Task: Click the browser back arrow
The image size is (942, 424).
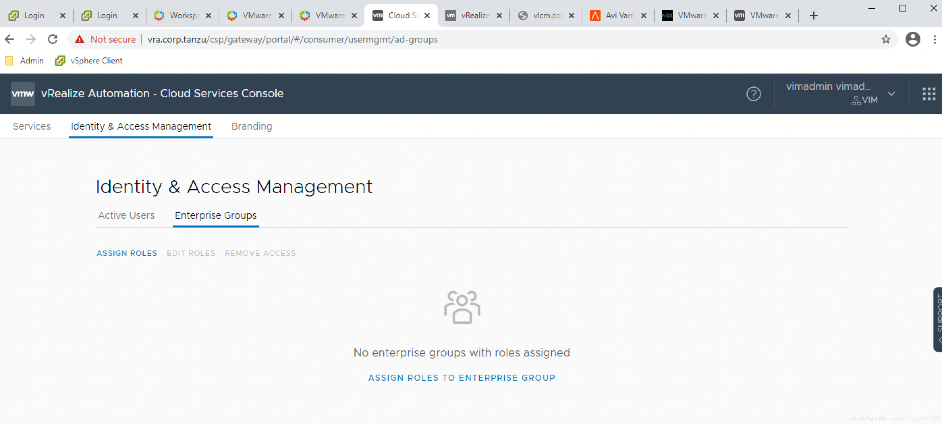Action: (10, 39)
